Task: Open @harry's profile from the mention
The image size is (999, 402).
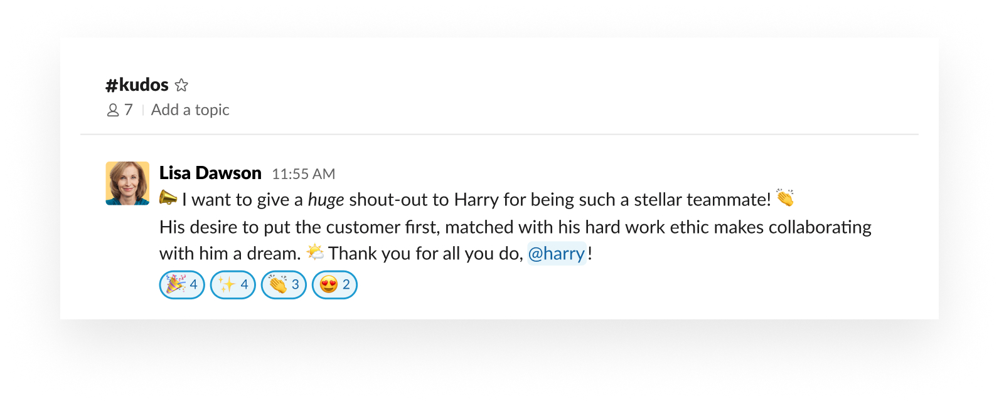Action: tap(557, 253)
